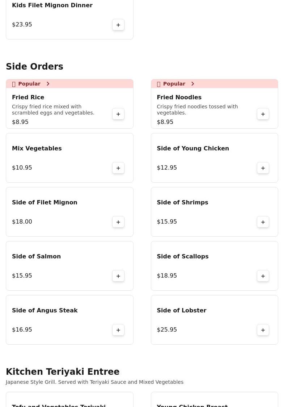Open Side of Lobster item details

[x=181, y=310]
